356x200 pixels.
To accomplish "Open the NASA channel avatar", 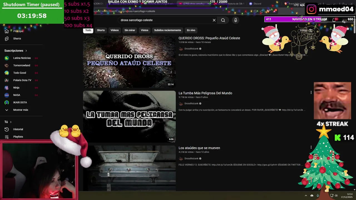I will 7,95.
